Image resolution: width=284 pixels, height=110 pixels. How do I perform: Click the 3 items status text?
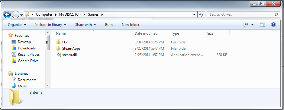[36, 93]
